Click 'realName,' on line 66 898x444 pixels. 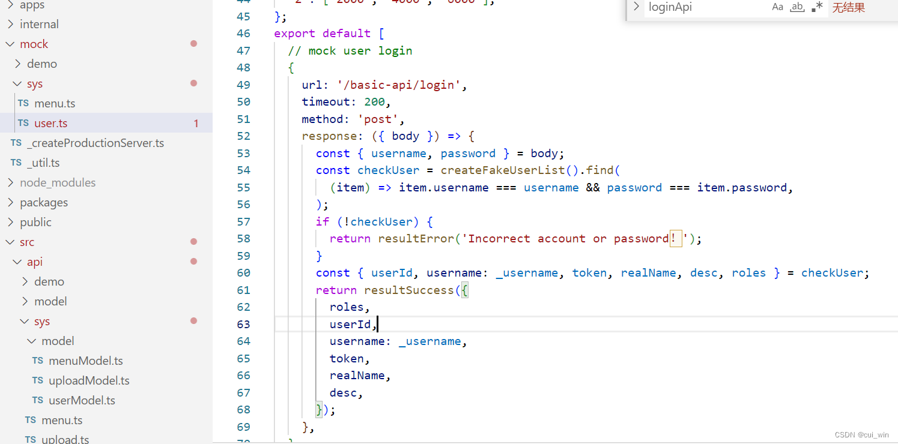pos(360,376)
